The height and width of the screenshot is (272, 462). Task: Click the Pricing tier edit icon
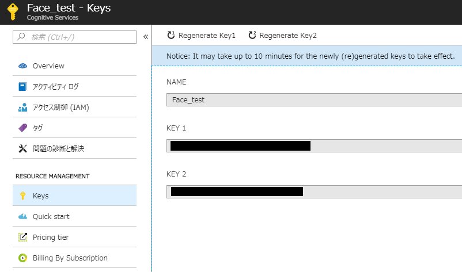point(22,237)
